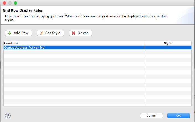The width and height of the screenshot is (195, 122).
Task: Open help with the question mark icon
Action: pos(8,116)
